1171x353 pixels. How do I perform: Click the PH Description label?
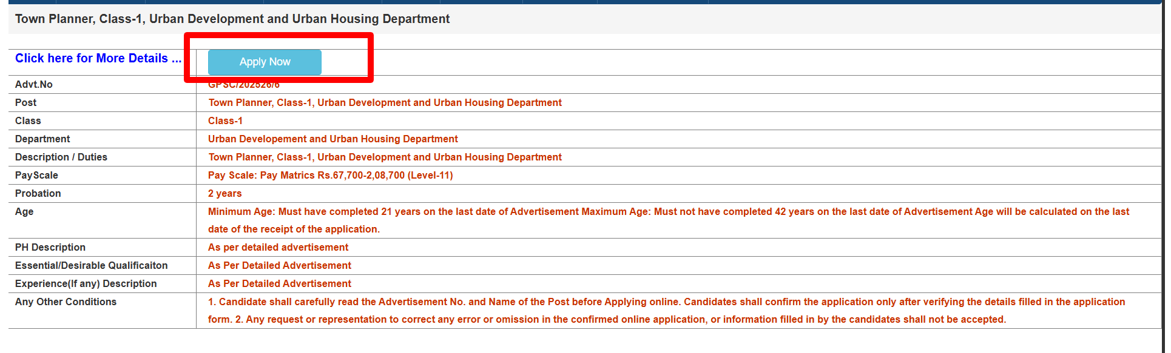pos(50,247)
